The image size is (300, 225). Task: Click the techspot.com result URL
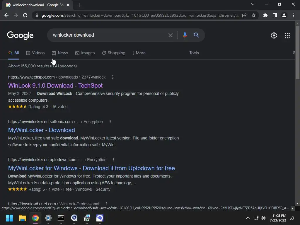(x=57, y=77)
